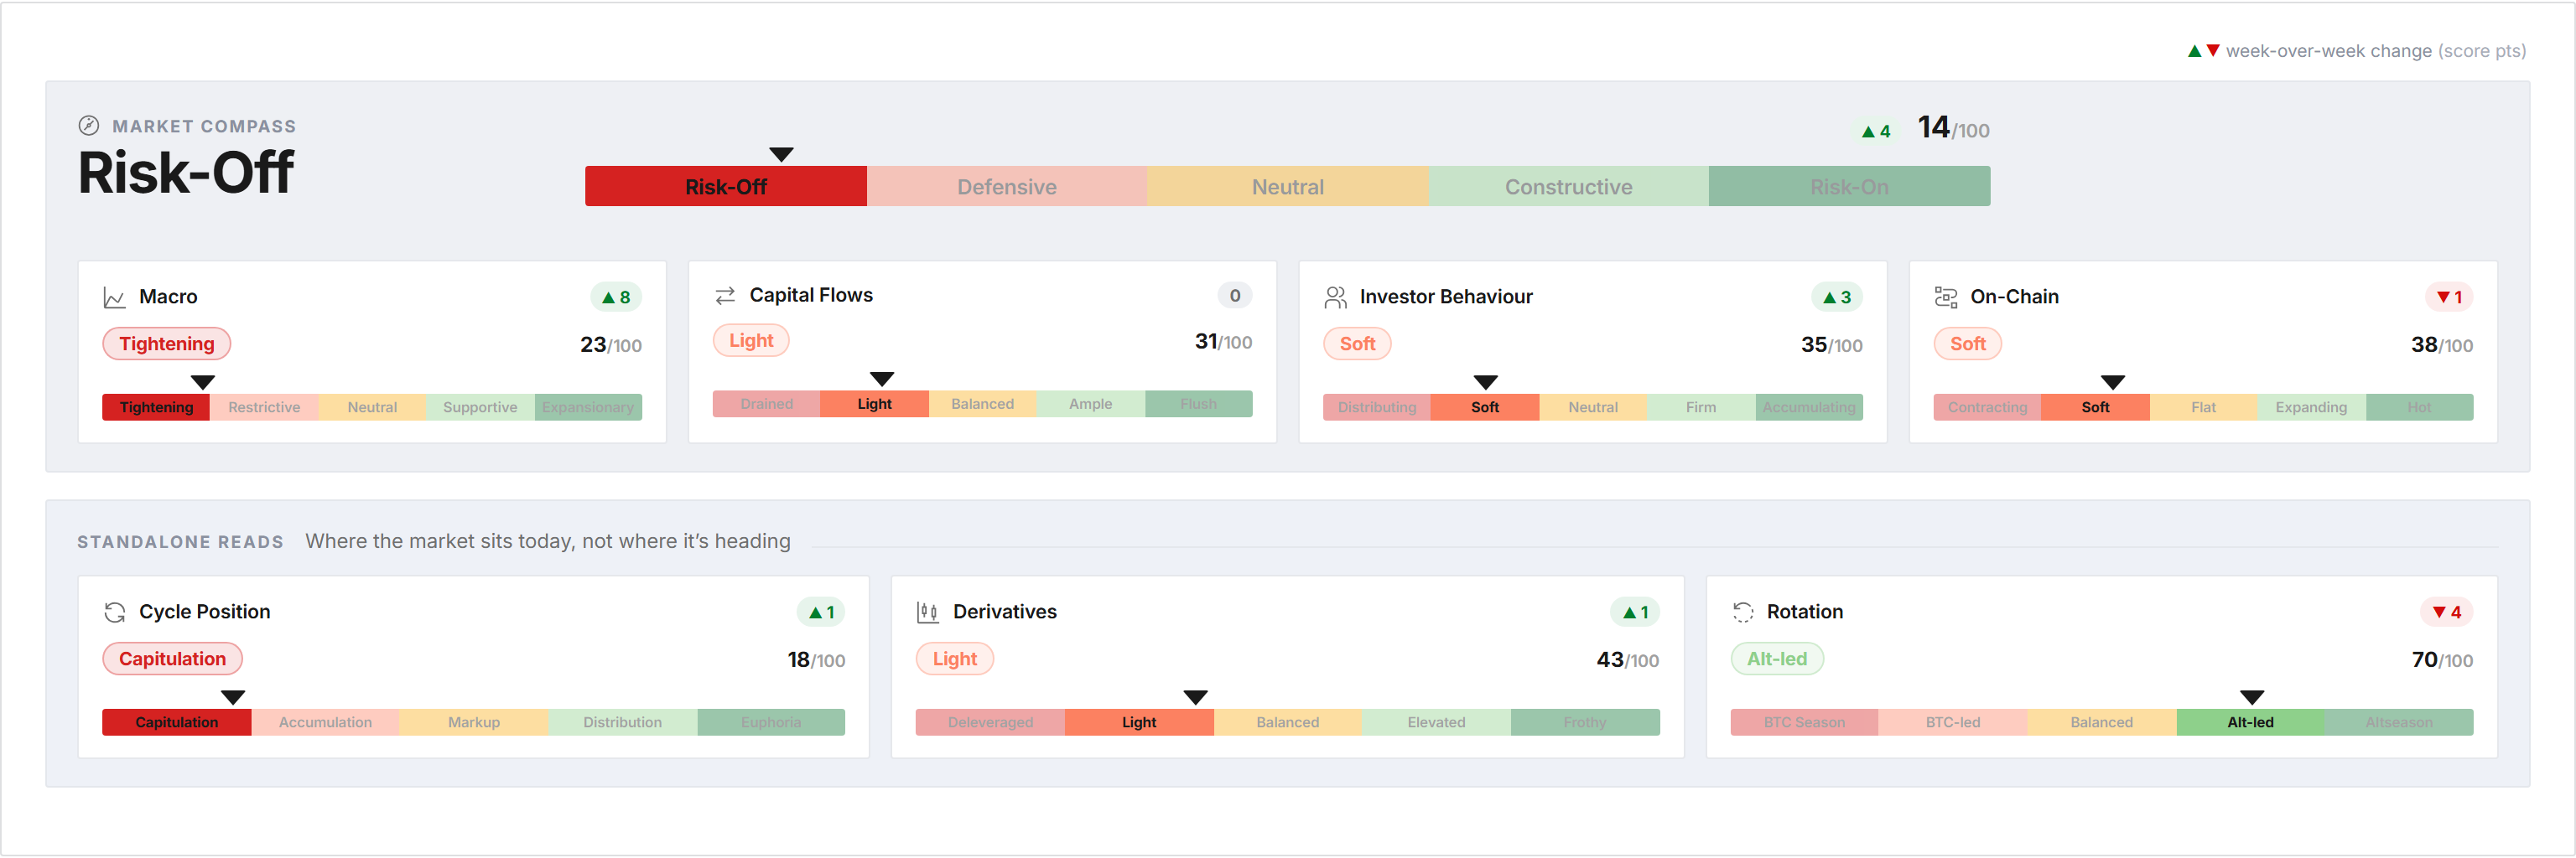Click the Soft pill in Investor Behaviour
Screen dimensions: 2576x858
pos(1357,344)
